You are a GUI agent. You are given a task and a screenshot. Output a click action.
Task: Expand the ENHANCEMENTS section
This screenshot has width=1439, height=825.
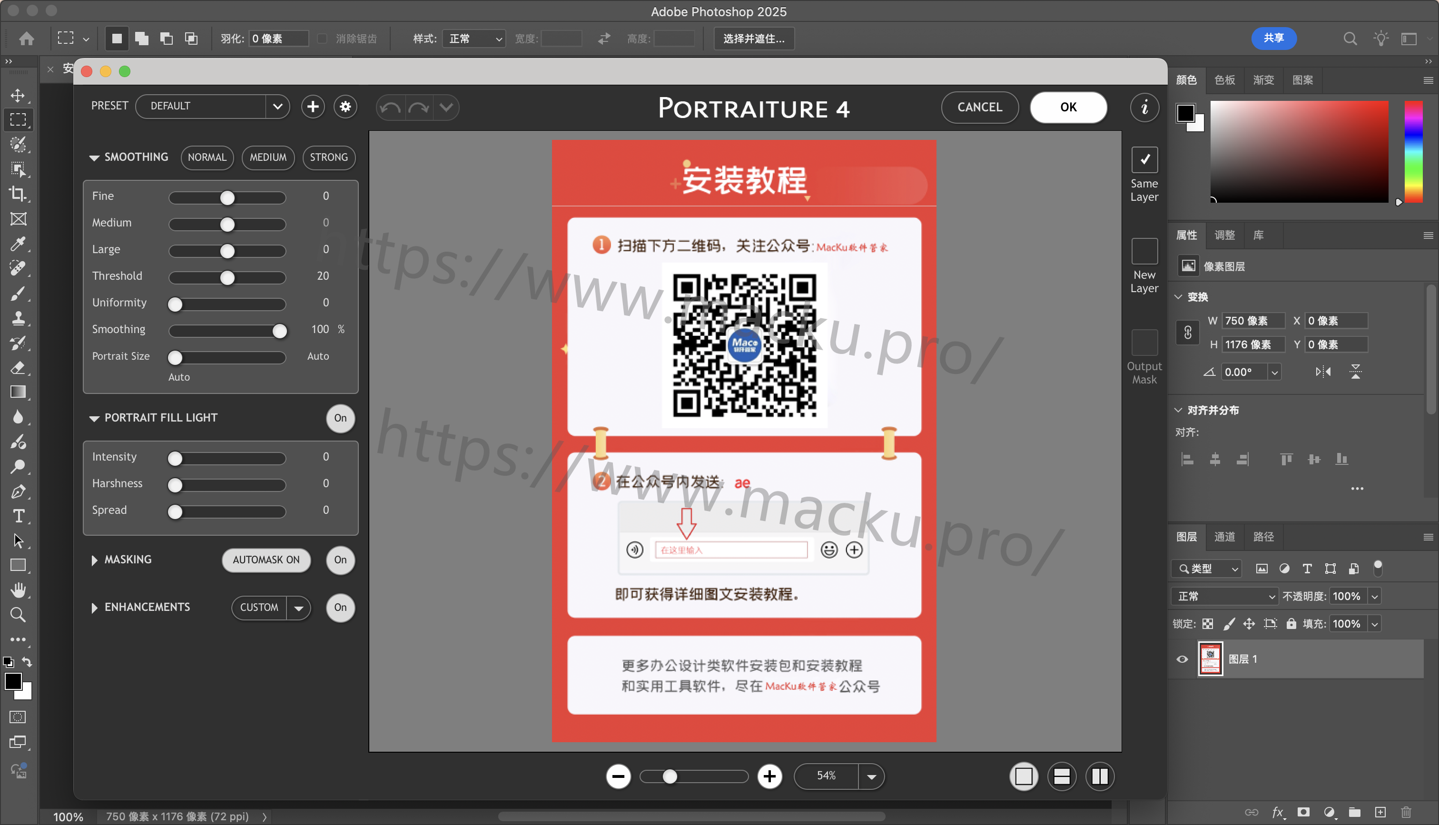point(95,608)
